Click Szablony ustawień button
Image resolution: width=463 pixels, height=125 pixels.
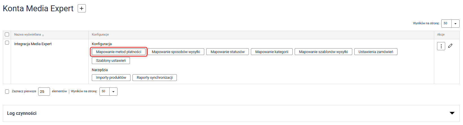click(x=111, y=60)
